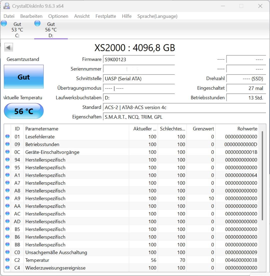Open the Hilfe menu
This screenshot has height=276, width=270.
point(127,16)
